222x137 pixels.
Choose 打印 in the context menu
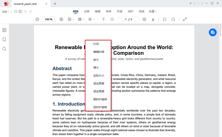click(98, 44)
